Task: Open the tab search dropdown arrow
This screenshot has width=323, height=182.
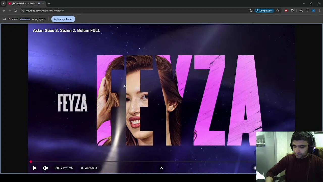Action: point(3,4)
